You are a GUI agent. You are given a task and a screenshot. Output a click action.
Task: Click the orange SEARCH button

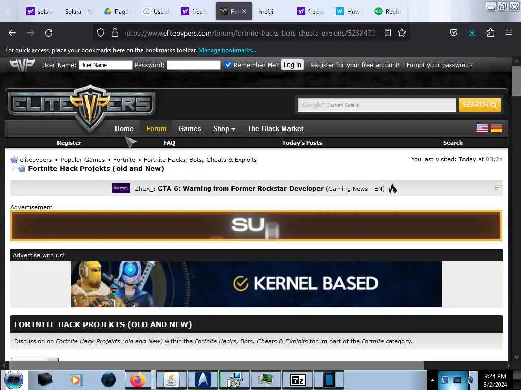(479, 105)
